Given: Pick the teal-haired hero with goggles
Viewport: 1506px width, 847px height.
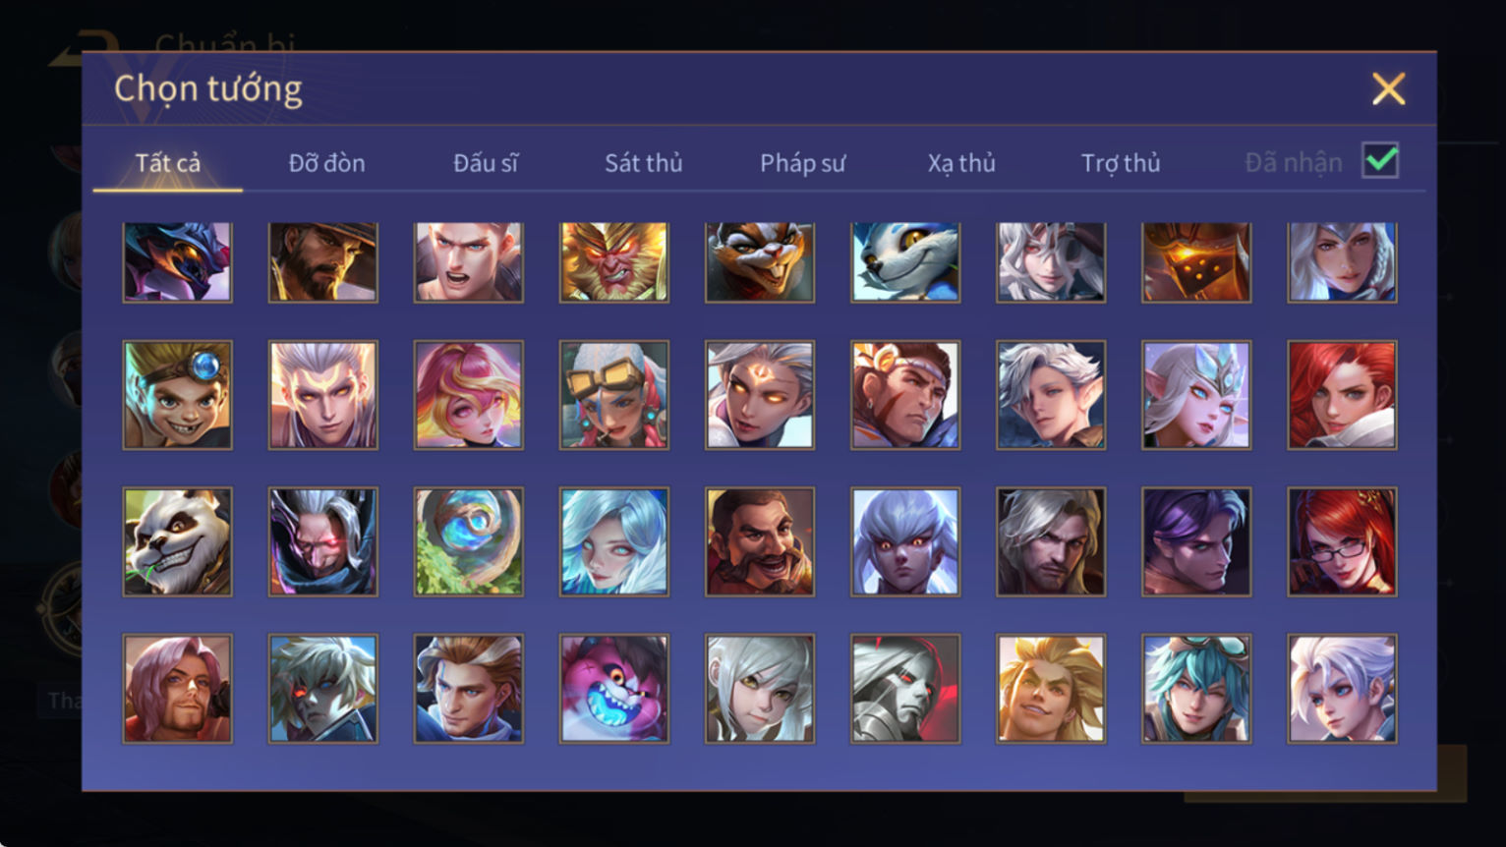Looking at the screenshot, I should point(1196,688).
